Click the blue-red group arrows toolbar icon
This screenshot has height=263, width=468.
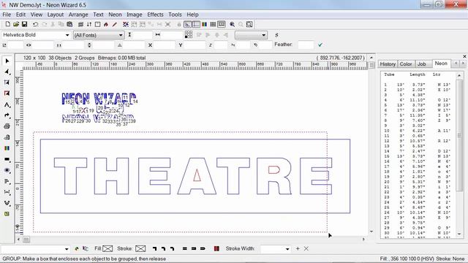click(126, 24)
